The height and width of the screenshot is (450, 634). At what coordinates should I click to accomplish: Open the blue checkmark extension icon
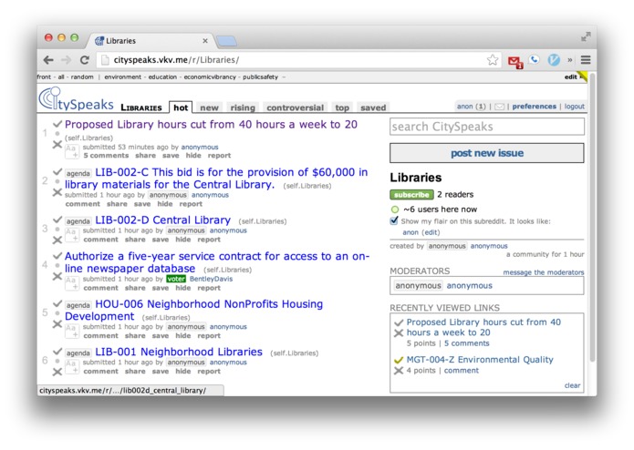[x=554, y=60]
